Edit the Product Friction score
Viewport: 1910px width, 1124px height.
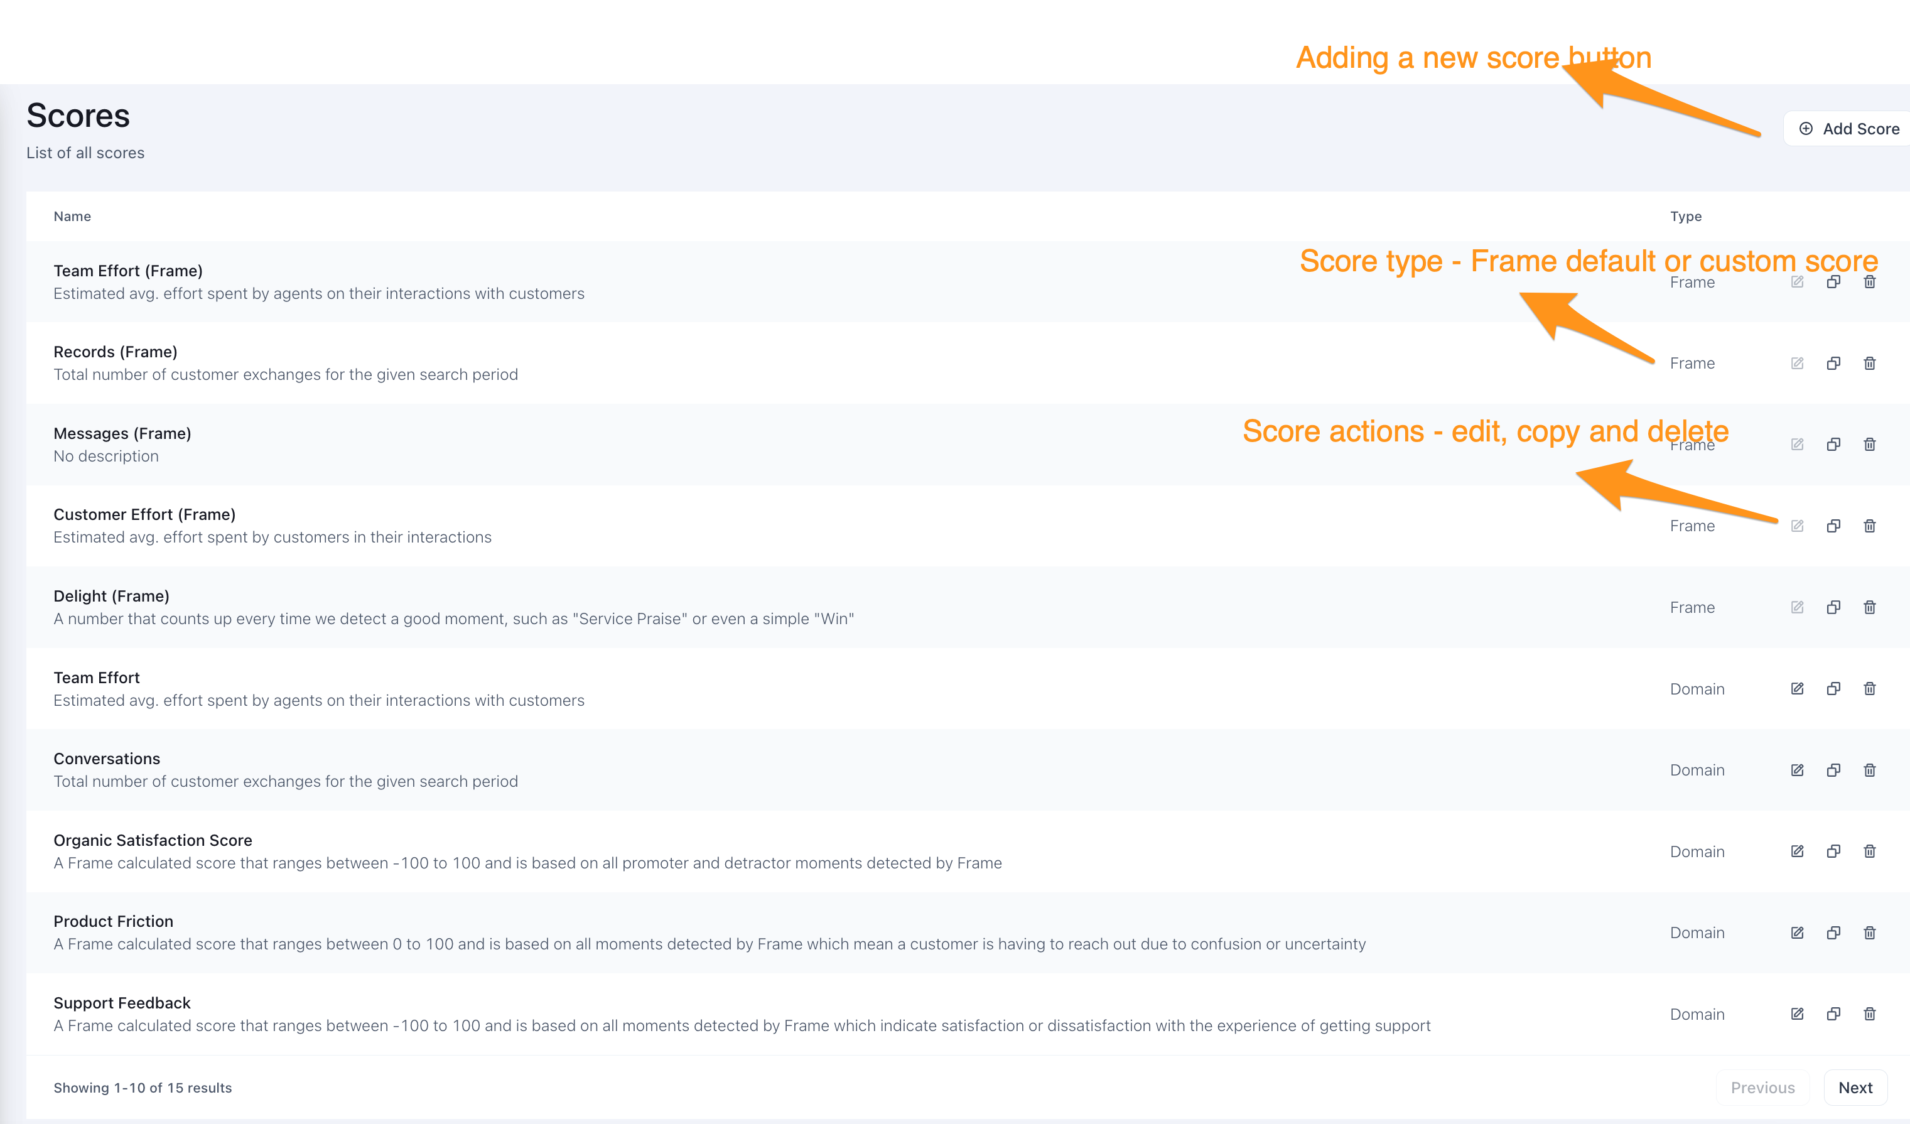pyautogui.click(x=1797, y=933)
